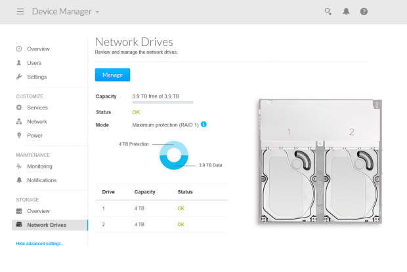Image resolution: width=407 pixels, height=272 pixels.
Task: Open the Power menu item
Action: [35, 136]
